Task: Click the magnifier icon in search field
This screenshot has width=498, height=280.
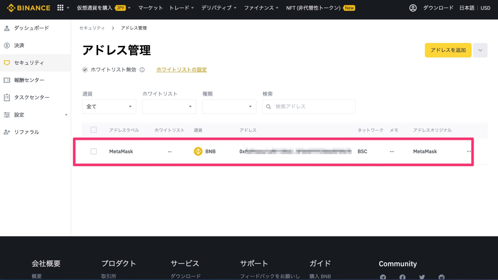Action: click(268, 107)
